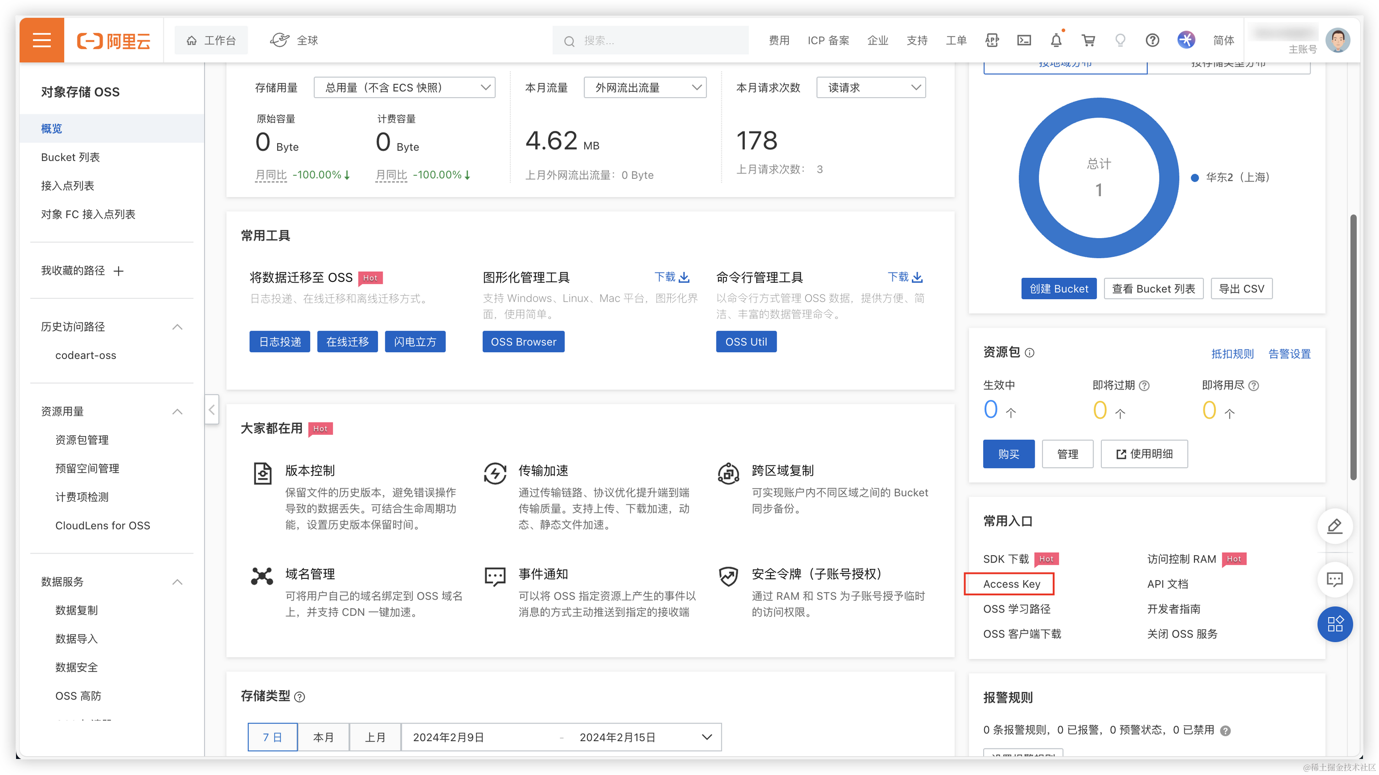Click the API debugging icon in header

(991, 40)
